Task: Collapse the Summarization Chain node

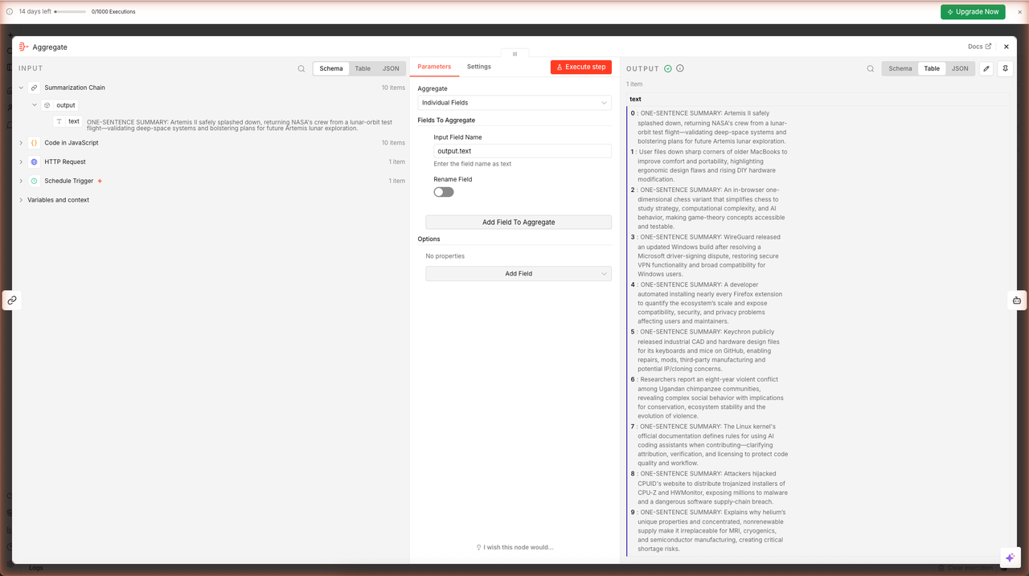Action: click(22, 88)
